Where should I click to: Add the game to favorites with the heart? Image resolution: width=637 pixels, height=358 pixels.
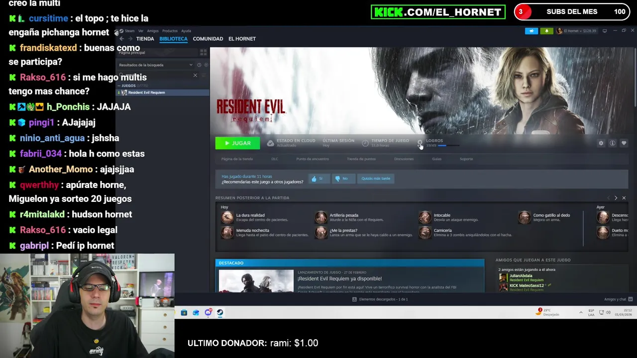pos(624,143)
